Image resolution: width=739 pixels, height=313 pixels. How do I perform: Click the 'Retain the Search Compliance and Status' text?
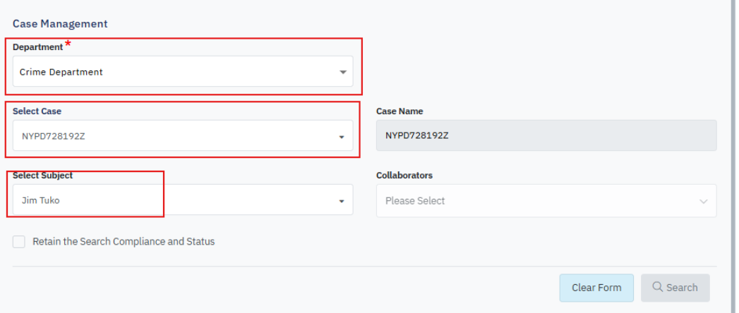124,242
